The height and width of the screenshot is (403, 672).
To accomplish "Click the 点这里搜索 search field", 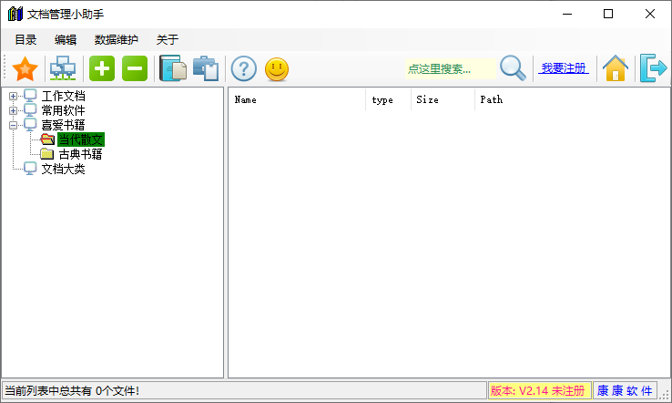I will point(450,68).
